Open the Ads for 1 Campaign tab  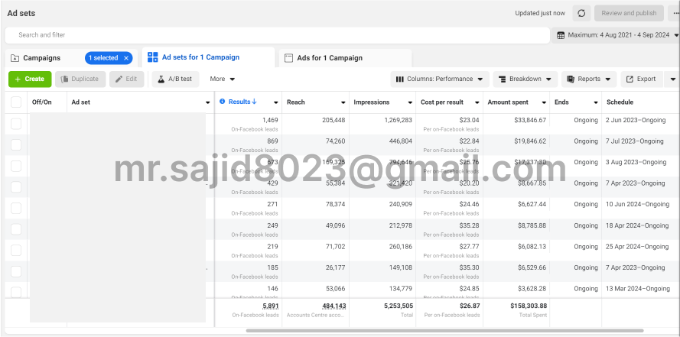click(x=329, y=58)
